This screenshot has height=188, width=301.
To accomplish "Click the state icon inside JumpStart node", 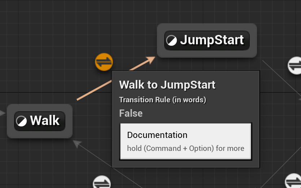I will 171,40.
